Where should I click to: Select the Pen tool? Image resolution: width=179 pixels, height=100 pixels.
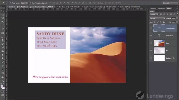[x=3, y=62]
